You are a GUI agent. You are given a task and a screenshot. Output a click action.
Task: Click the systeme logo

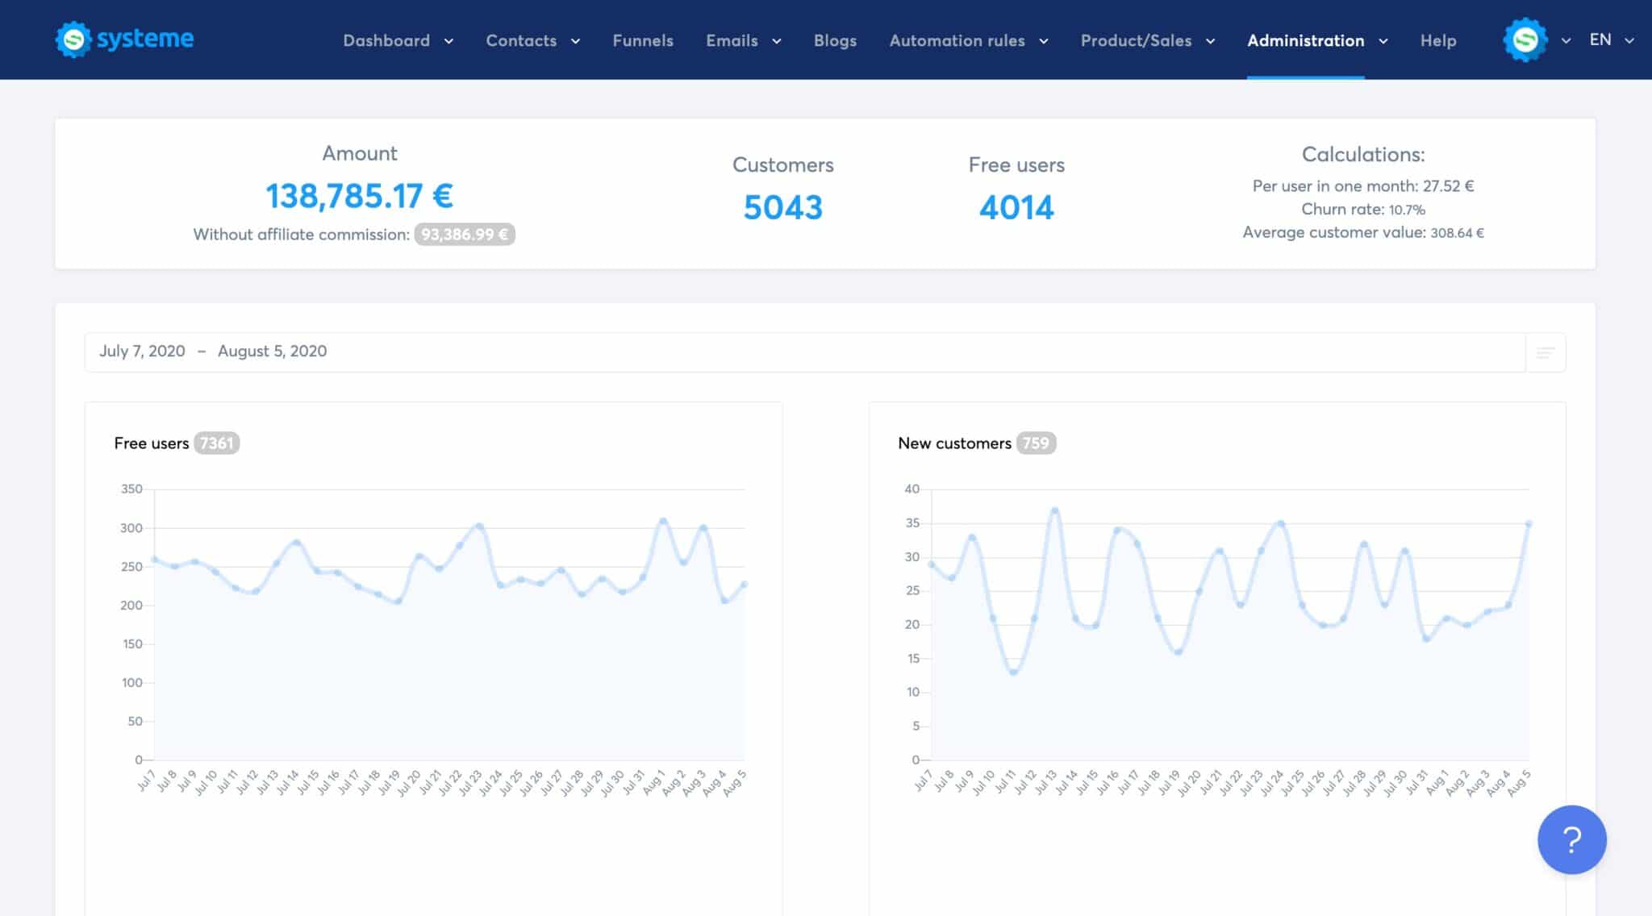click(123, 38)
